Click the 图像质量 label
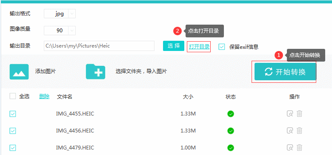 [20, 29]
